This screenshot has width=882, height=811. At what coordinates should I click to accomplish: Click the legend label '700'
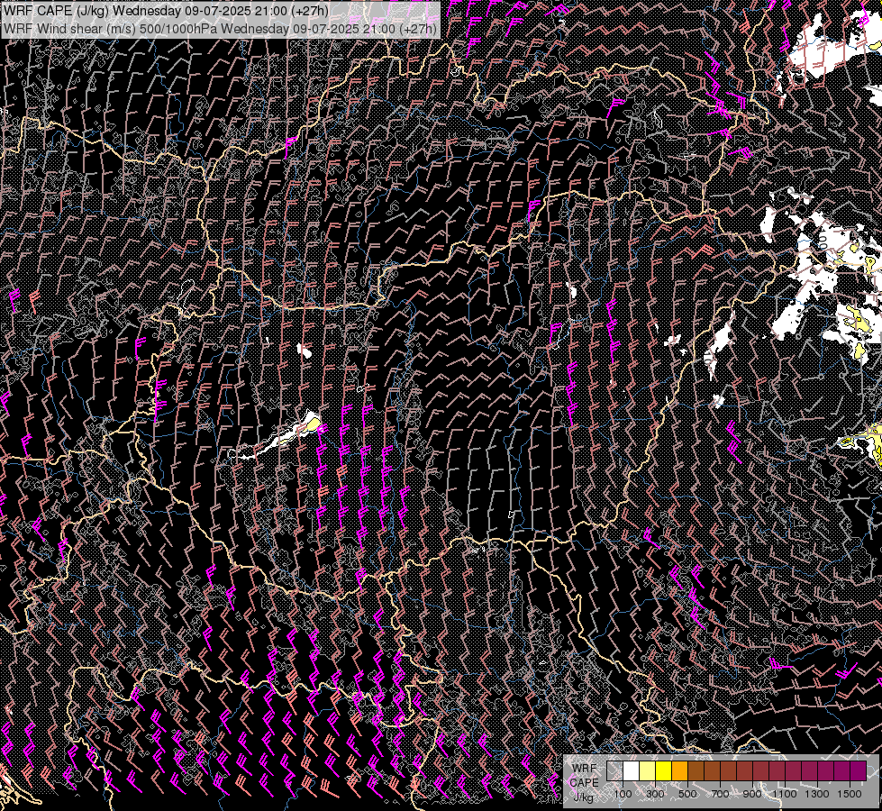point(720,794)
